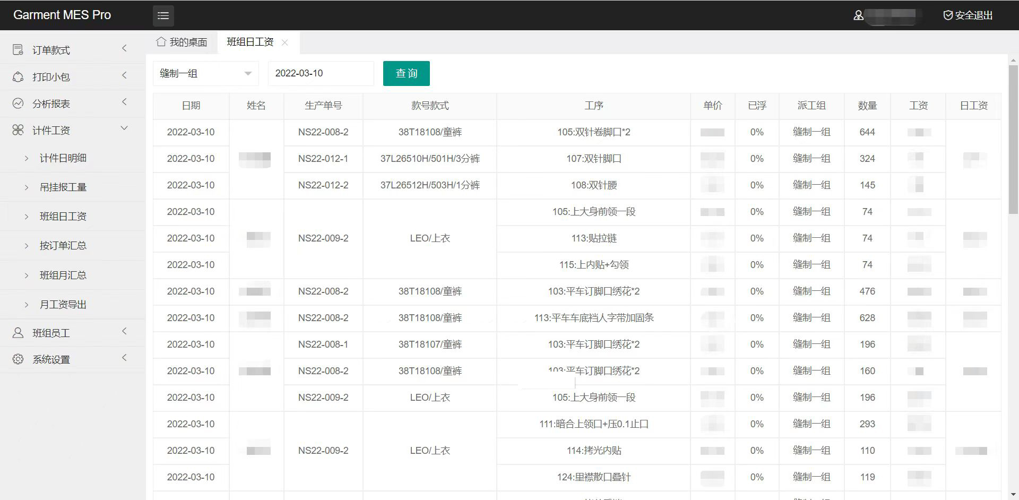Image resolution: width=1019 pixels, height=500 pixels.
Task: Click the 37L26512H/503H/1分裤 style cell
Action: [x=430, y=185]
